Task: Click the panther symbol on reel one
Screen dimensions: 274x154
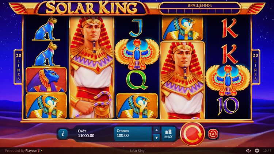Action: tap(46, 80)
